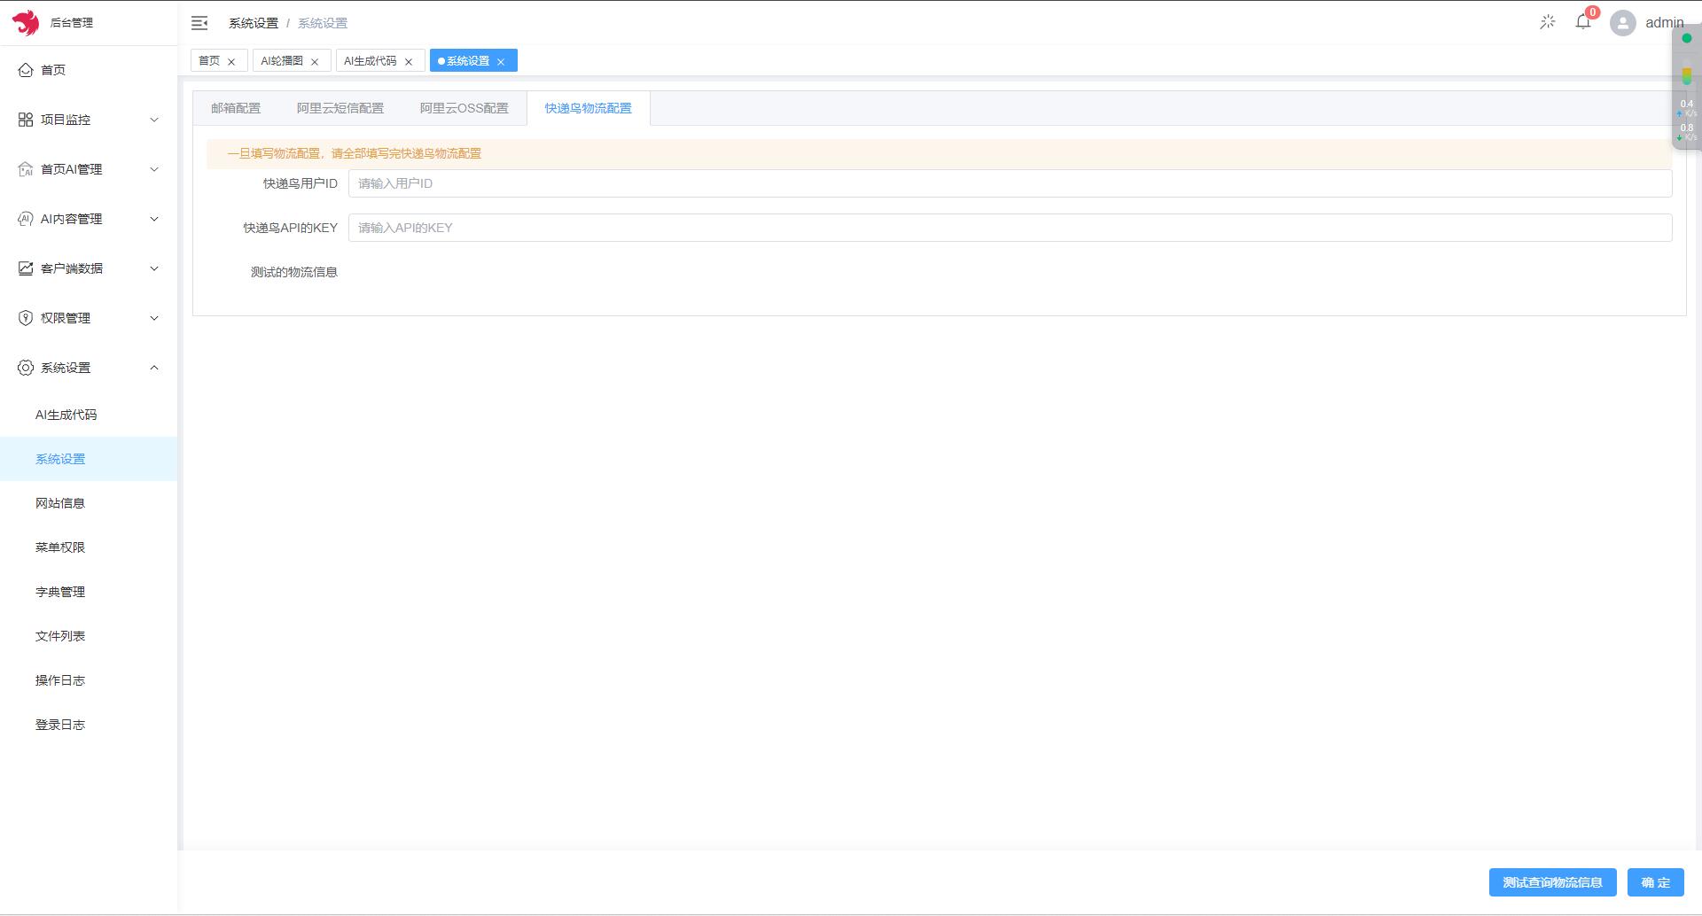Viewport: 1702px width, 916px height.
Task: Click the 测试的物流信息 label
Action: click(294, 272)
